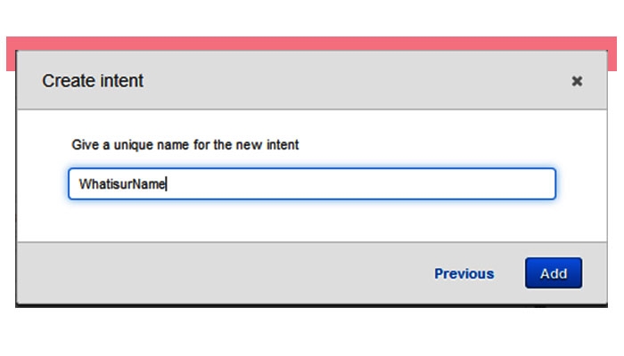Place cursor in the unique name textbox

[x=312, y=184]
